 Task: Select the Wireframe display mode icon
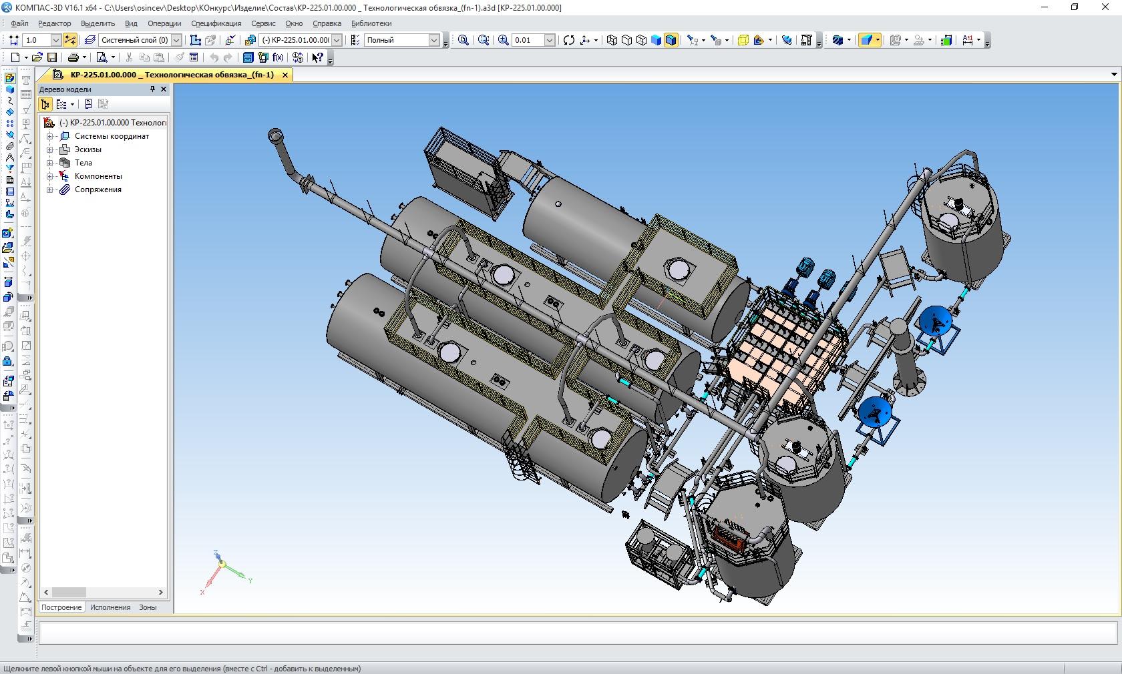click(x=612, y=40)
